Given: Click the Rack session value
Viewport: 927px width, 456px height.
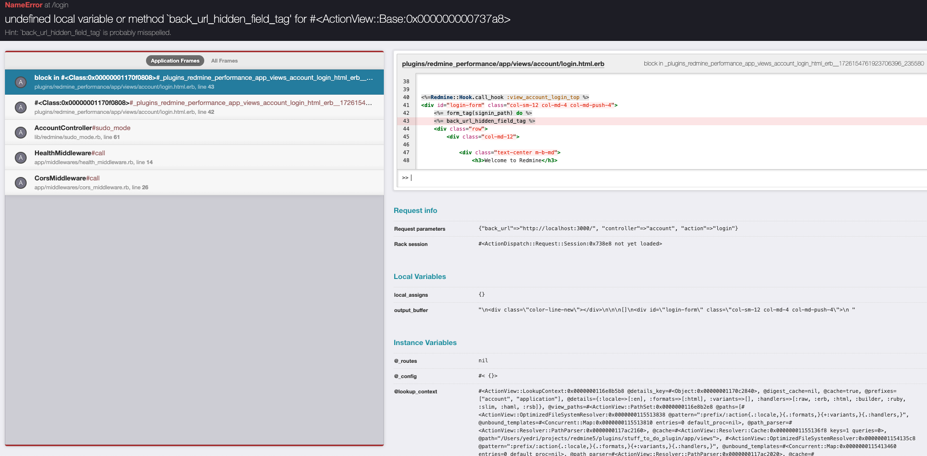Looking at the screenshot, I should point(570,244).
